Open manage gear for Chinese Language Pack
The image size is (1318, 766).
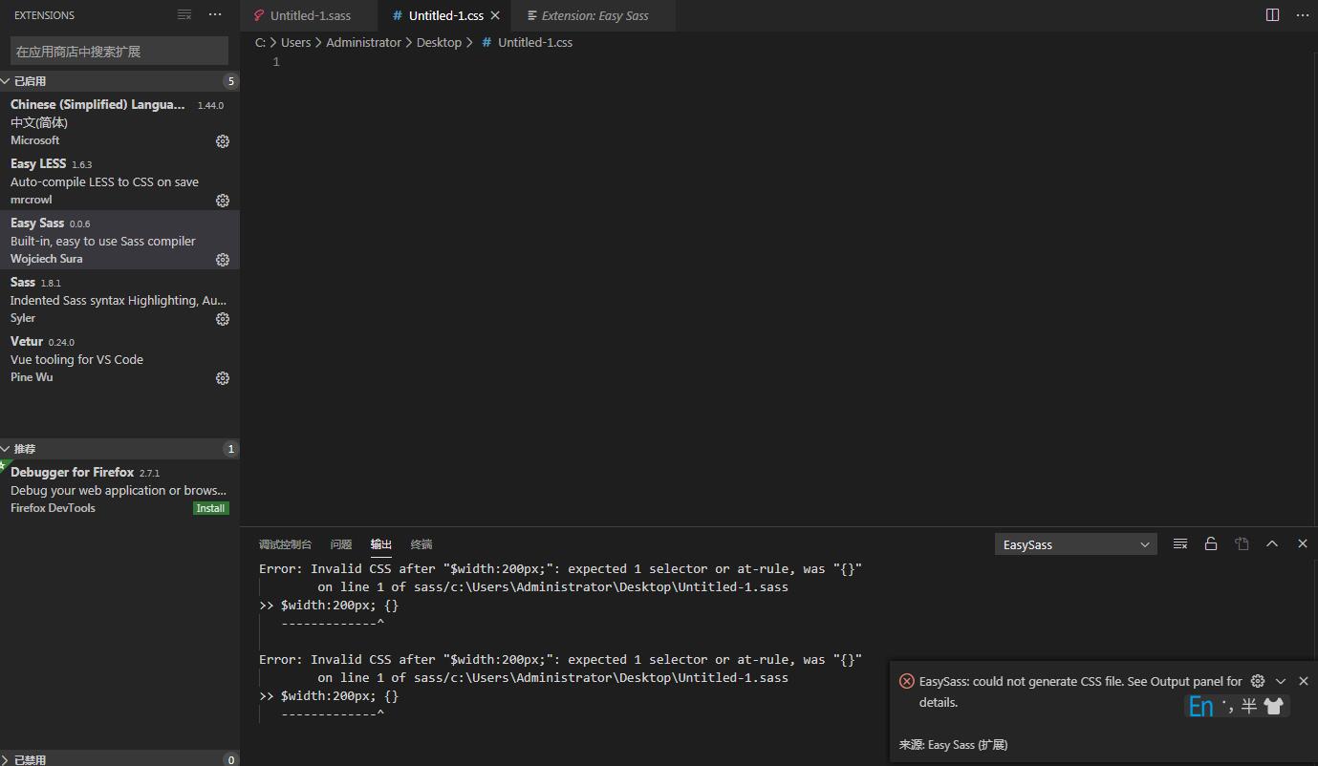tap(223, 141)
